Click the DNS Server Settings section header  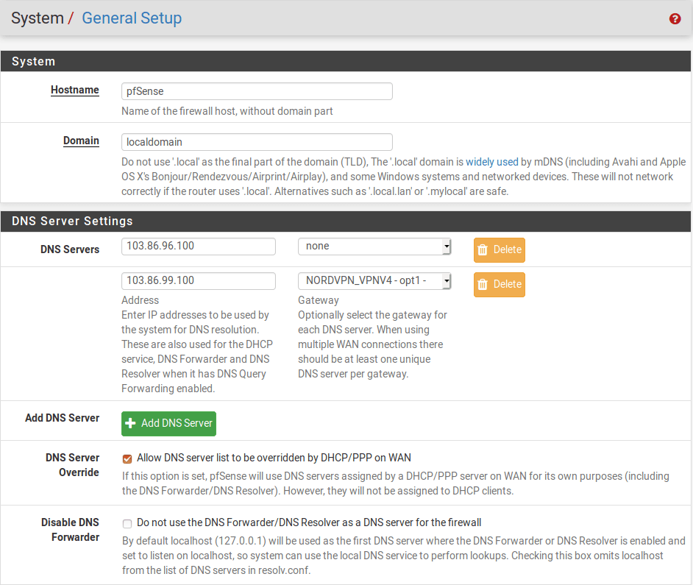[x=346, y=221]
